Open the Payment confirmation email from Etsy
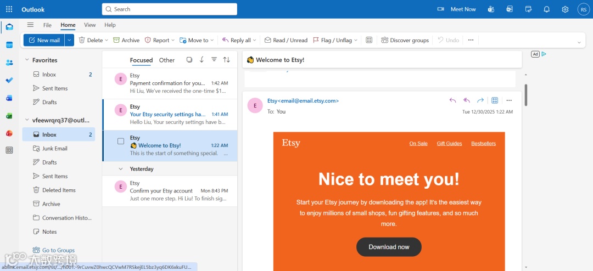This screenshot has width=593, height=271. tap(170, 83)
